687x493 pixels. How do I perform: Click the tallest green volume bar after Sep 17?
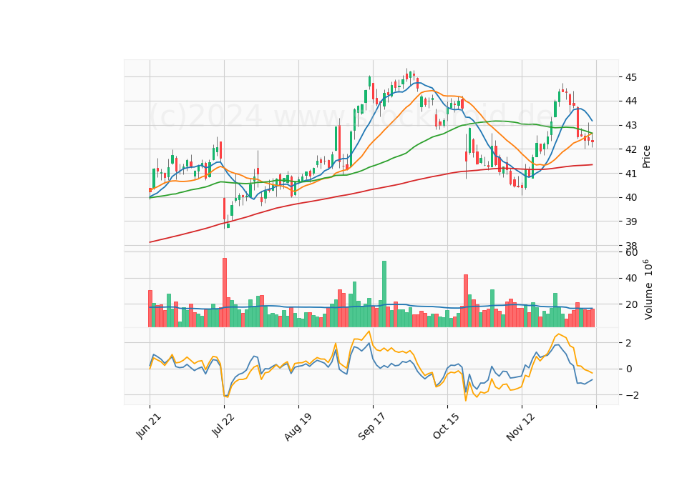pyautogui.click(x=384, y=294)
